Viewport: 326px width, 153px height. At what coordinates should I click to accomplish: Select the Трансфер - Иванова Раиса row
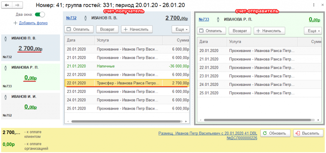point(127,83)
